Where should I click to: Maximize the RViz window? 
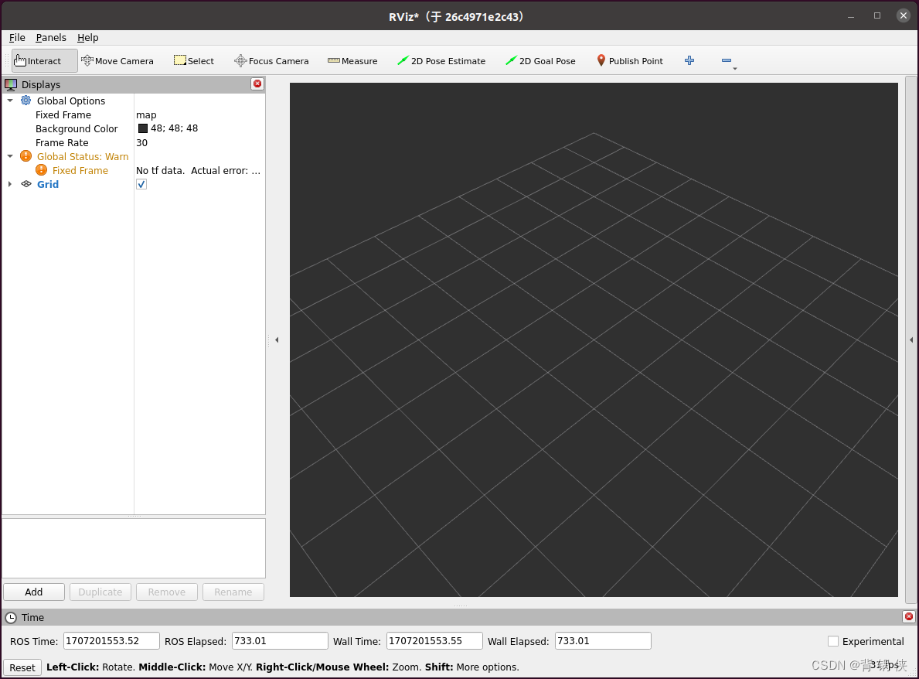pyautogui.click(x=876, y=15)
